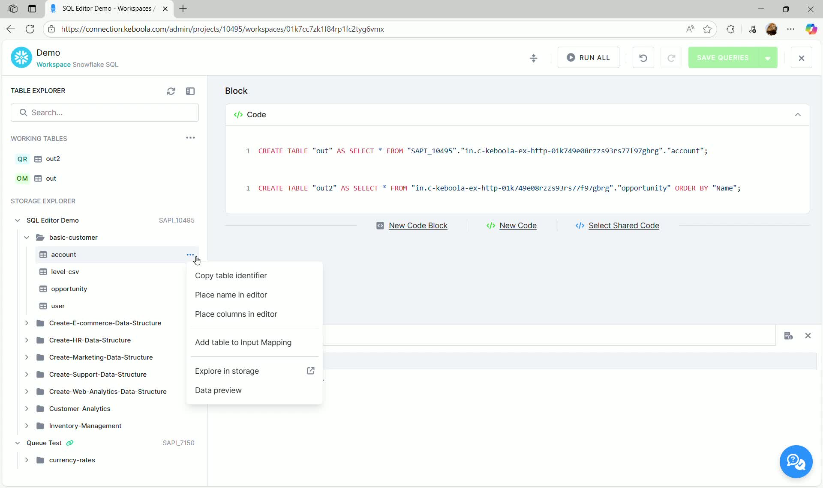Click the redo queries icon

tap(671, 57)
